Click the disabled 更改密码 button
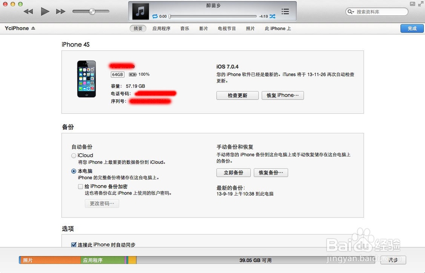 click(x=102, y=203)
